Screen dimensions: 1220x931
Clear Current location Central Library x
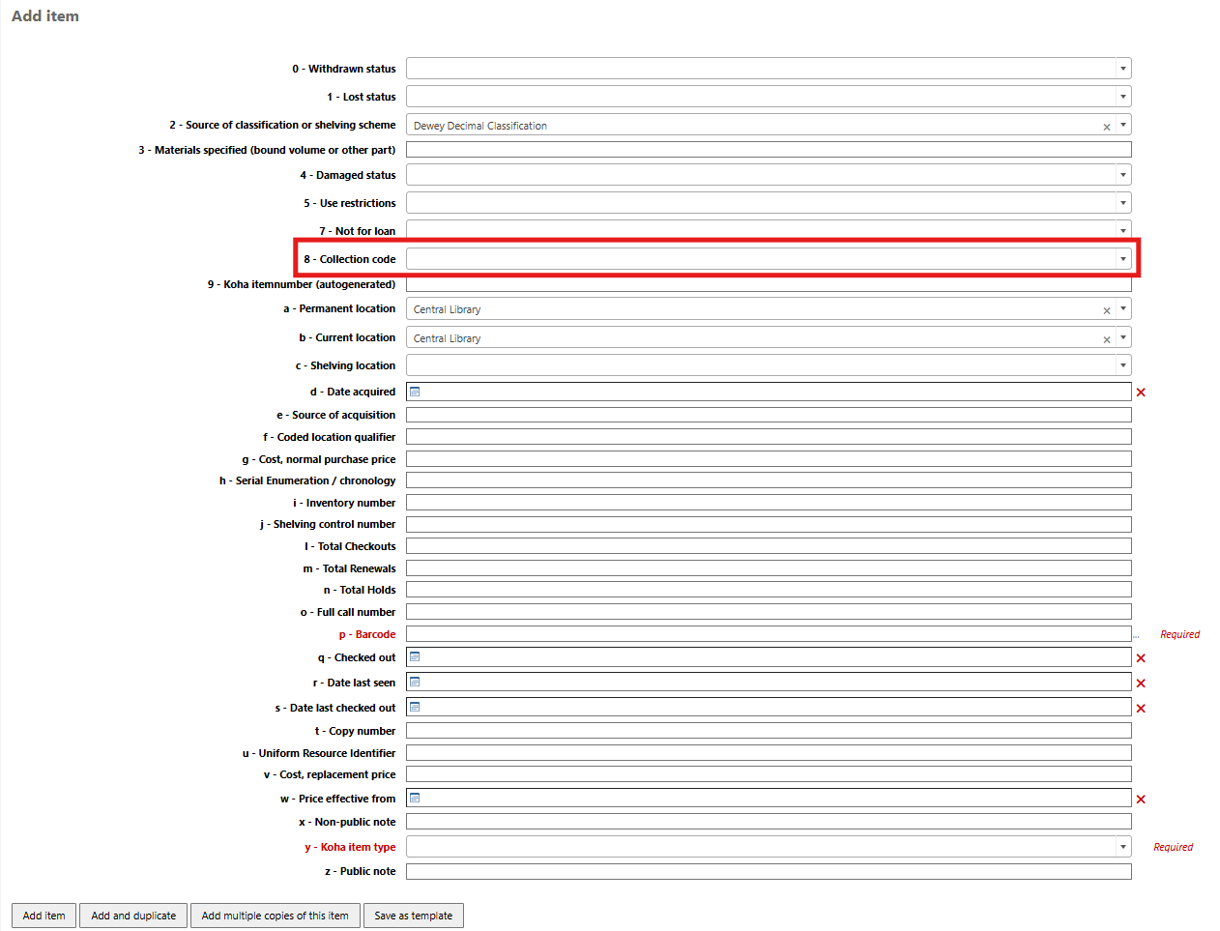click(1107, 339)
